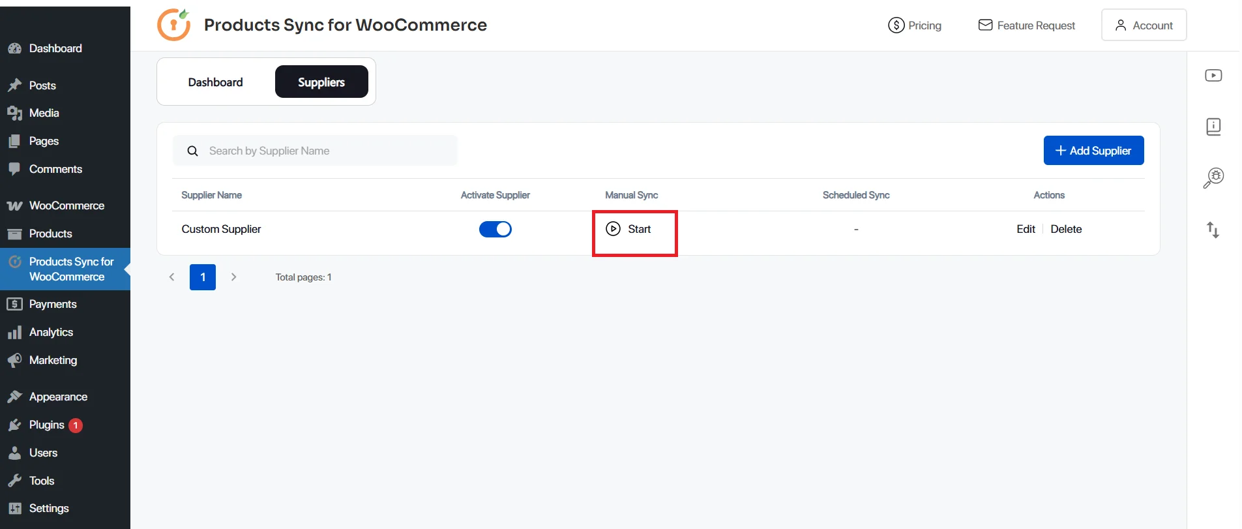Click the Products box icon in sidebar
This screenshot has width=1242, height=529.
pos(14,234)
